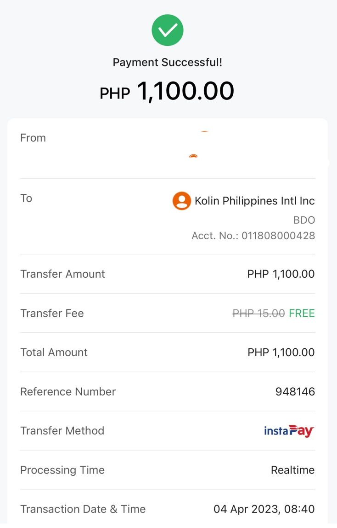The width and height of the screenshot is (337, 528).
Task: Tap the "Payment Successful!" heading
Action: (x=168, y=62)
